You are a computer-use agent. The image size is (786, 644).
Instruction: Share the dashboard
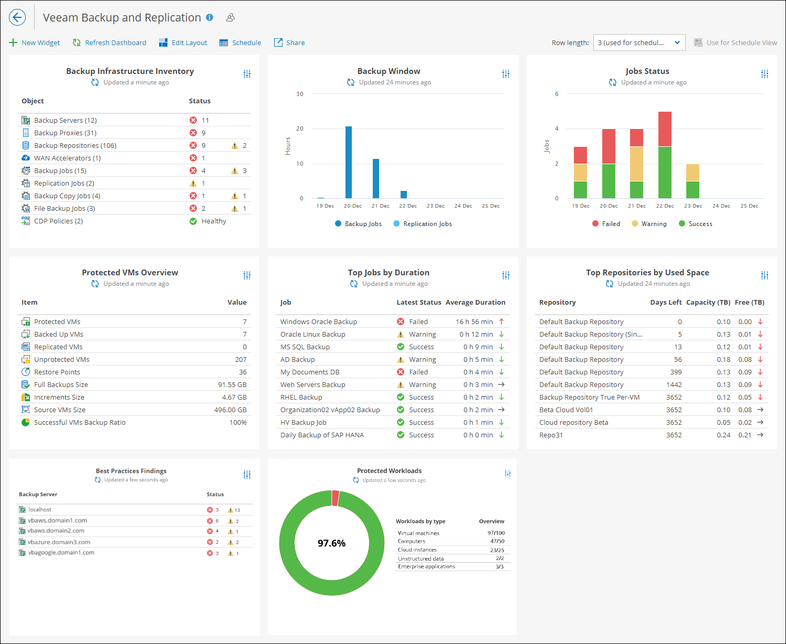(x=289, y=42)
